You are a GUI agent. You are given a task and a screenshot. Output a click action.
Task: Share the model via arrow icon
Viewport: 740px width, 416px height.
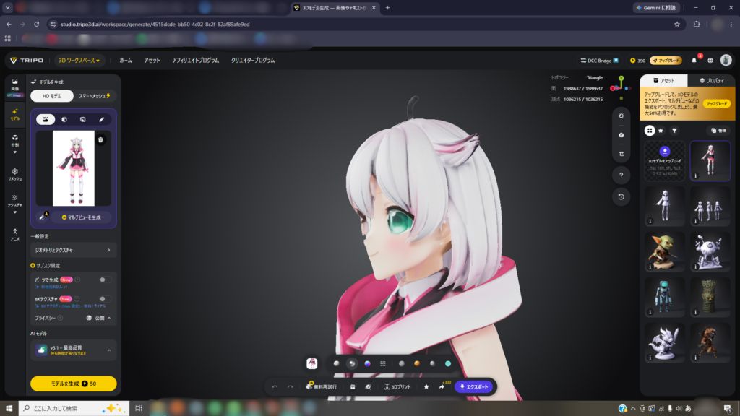pyautogui.click(x=442, y=387)
